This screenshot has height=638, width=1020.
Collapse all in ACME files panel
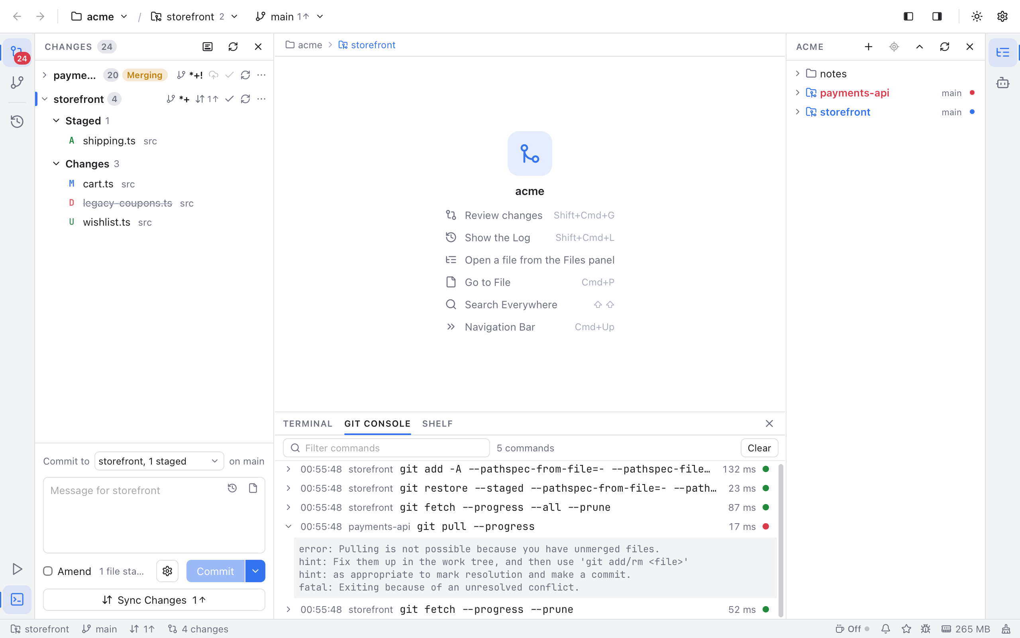point(919,47)
